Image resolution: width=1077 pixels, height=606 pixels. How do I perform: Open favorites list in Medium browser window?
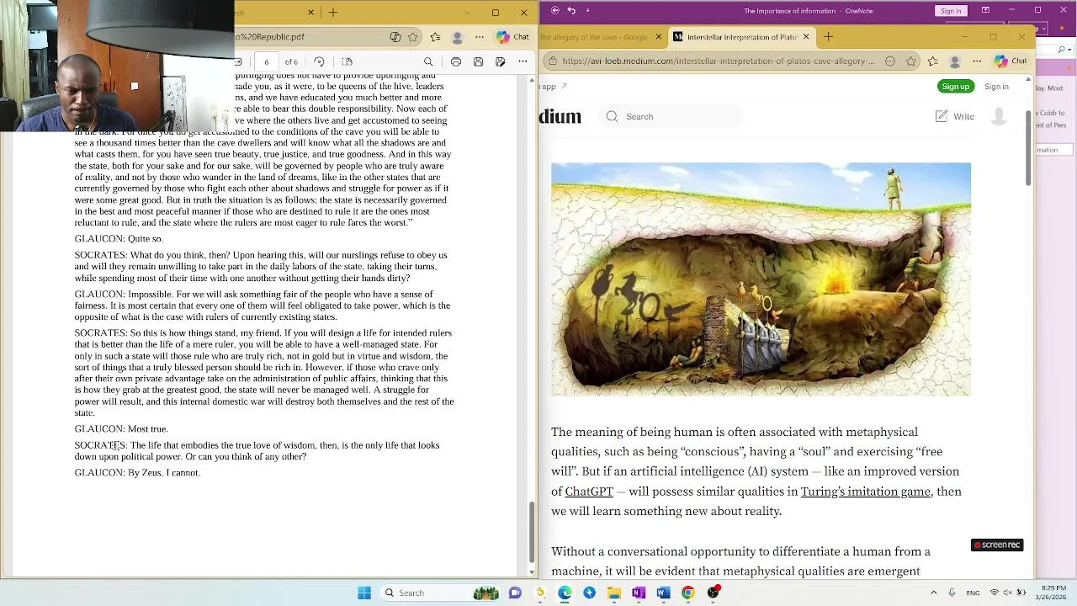pyautogui.click(x=933, y=61)
